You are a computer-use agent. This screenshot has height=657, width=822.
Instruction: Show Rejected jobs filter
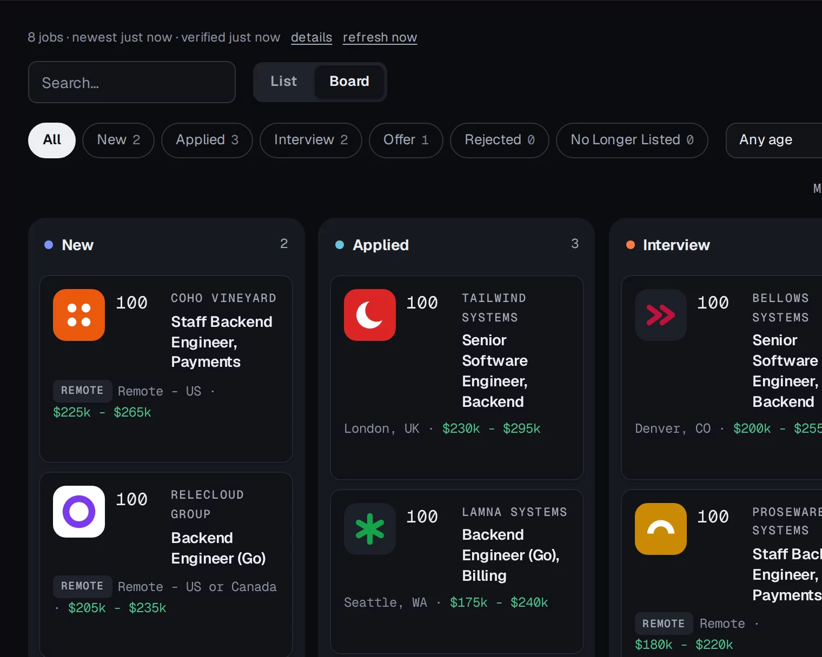coord(500,140)
